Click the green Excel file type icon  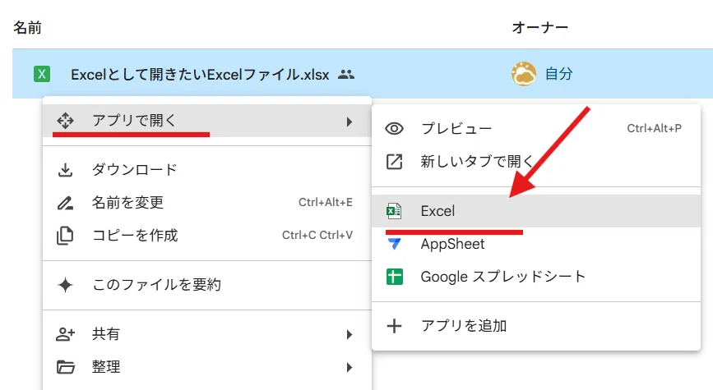click(x=42, y=74)
